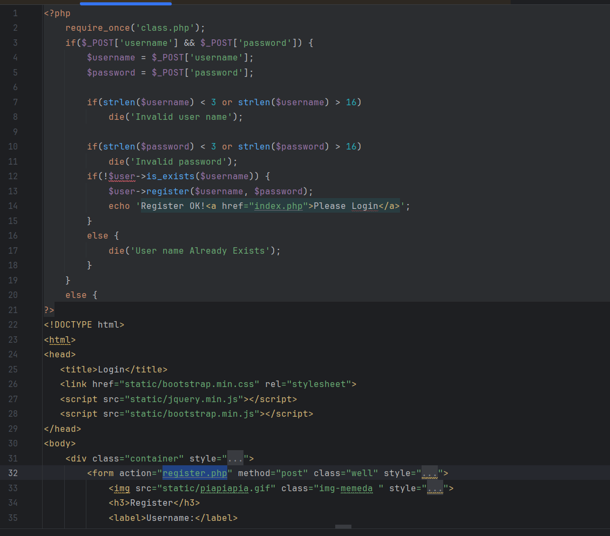Click the horizontal scrollbar thumb at bottom
The height and width of the screenshot is (536, 610).
[343, 527]
